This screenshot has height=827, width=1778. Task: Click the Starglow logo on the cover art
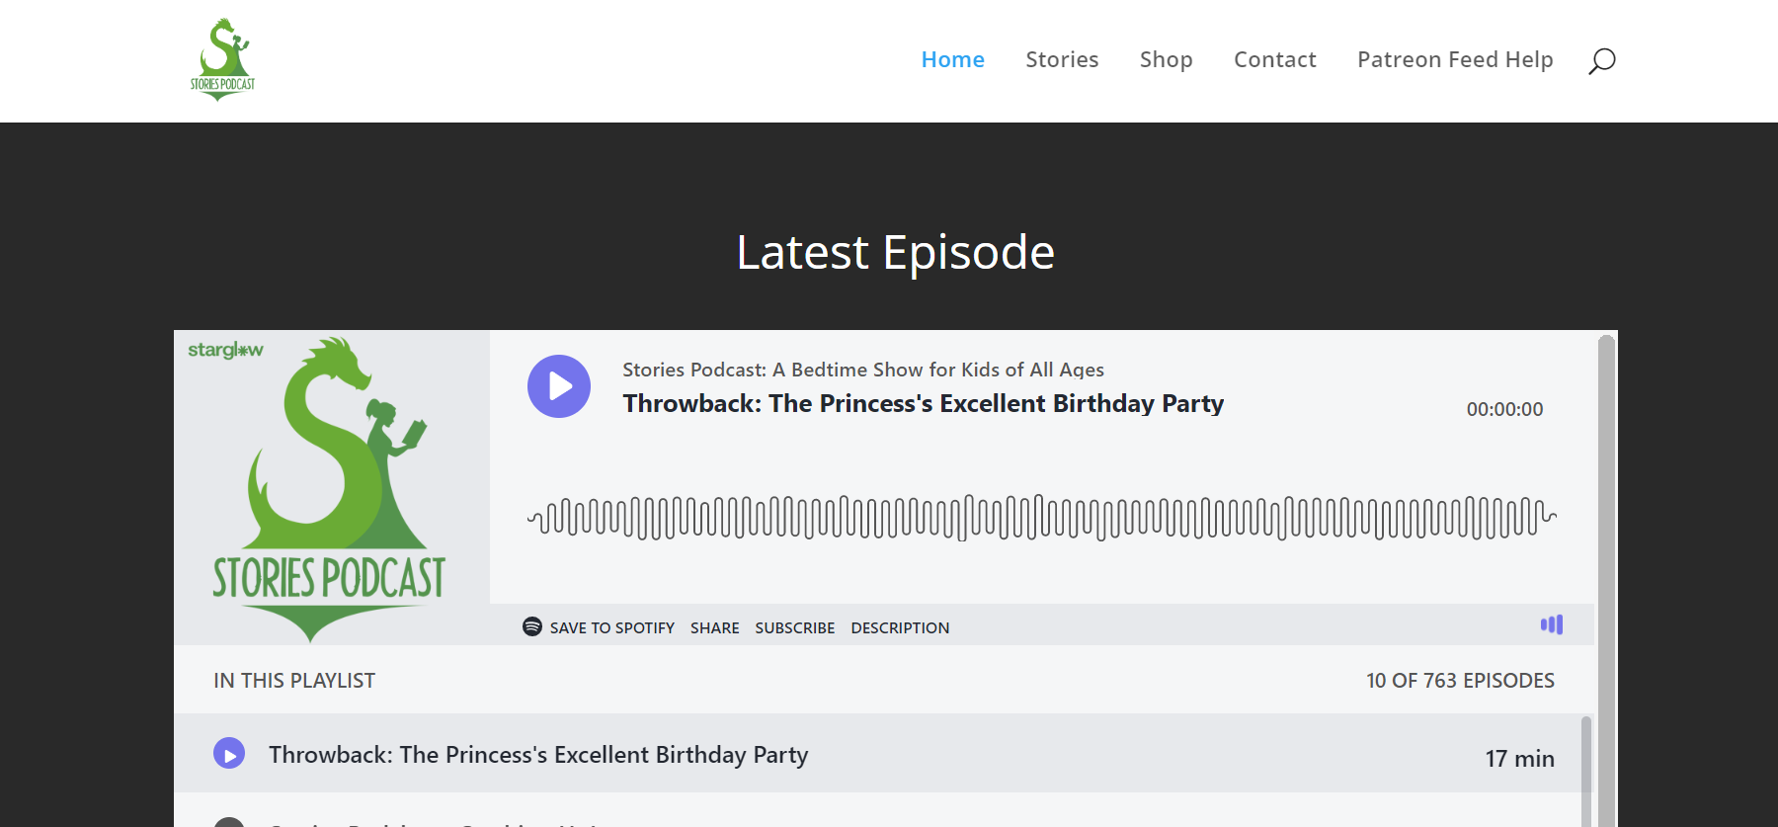(225, 351)
